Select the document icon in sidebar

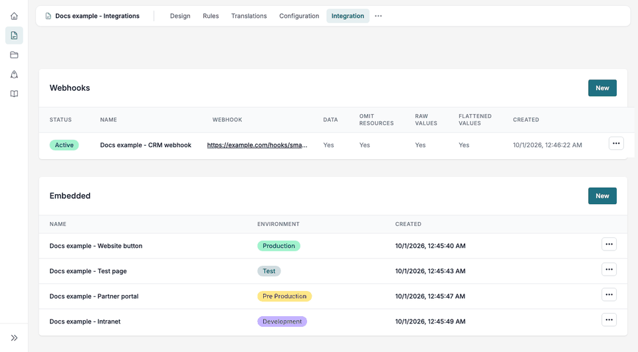(14, 35)
